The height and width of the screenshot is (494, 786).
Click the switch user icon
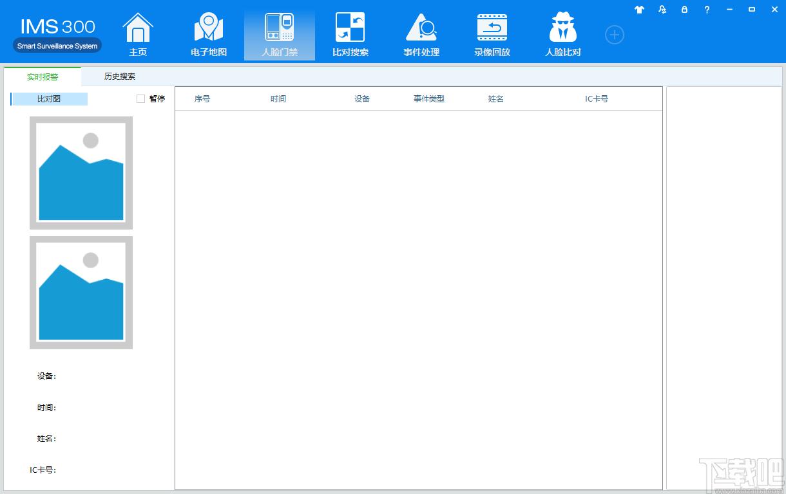662,10
